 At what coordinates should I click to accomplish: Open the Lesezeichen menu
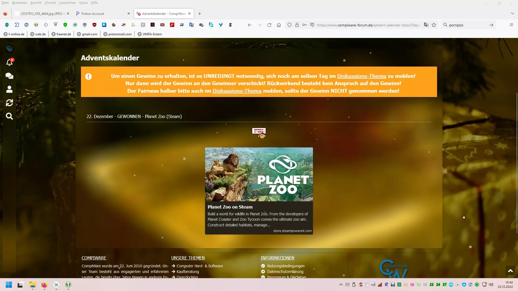tap(67, 3)
